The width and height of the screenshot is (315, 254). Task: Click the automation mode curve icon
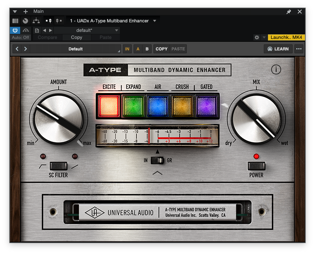[26, 30]
